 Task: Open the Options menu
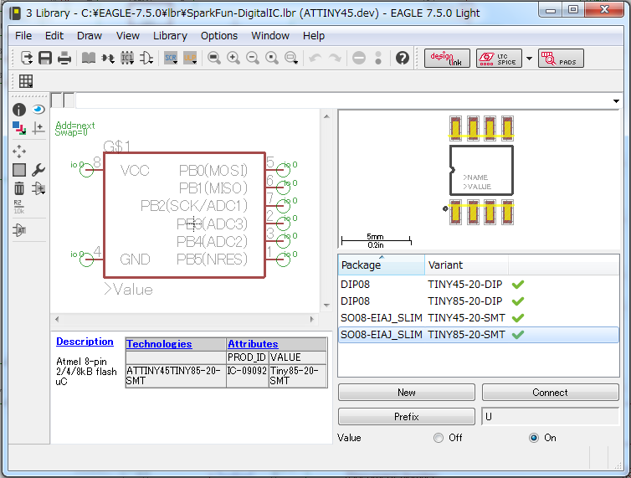point(219,36)
